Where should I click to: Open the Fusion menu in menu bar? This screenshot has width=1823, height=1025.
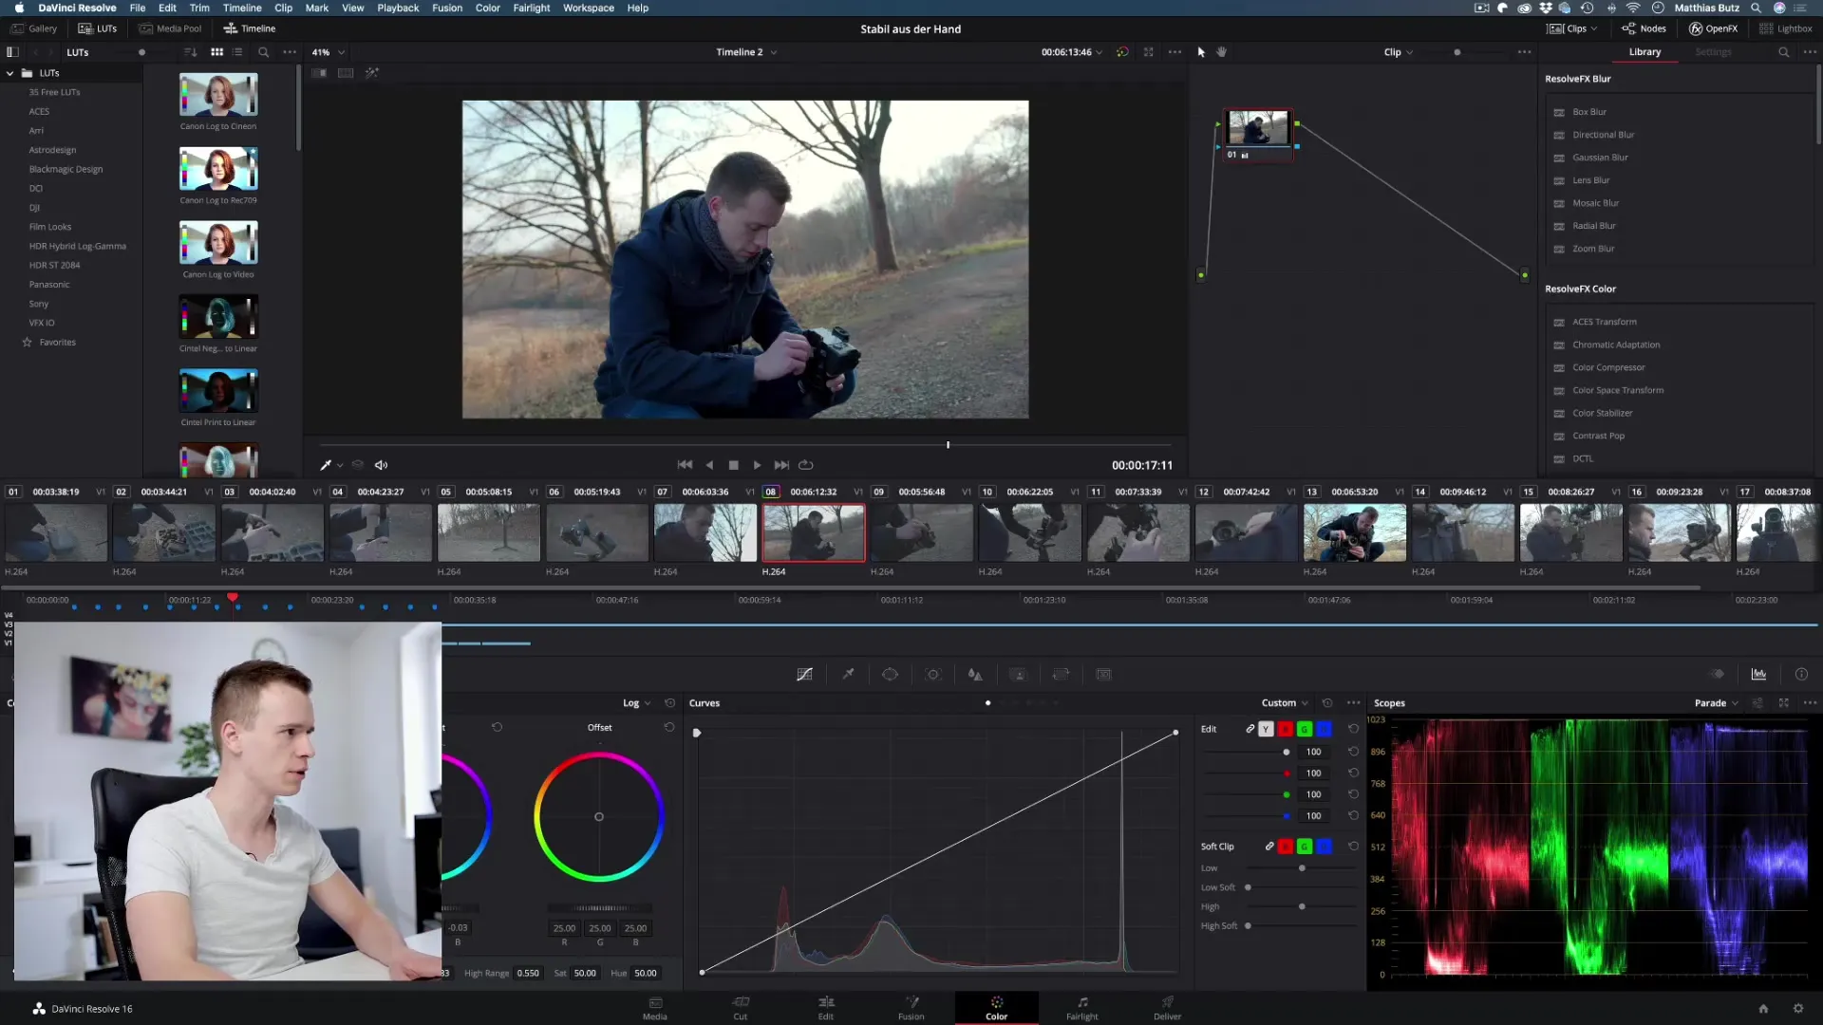pos(447,8)
